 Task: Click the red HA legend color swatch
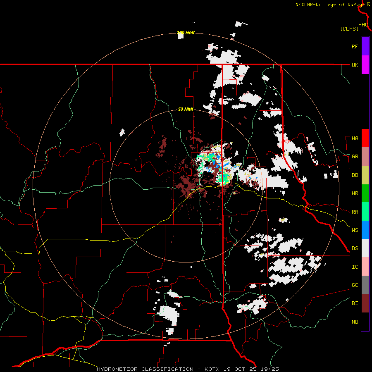point(365,138)
